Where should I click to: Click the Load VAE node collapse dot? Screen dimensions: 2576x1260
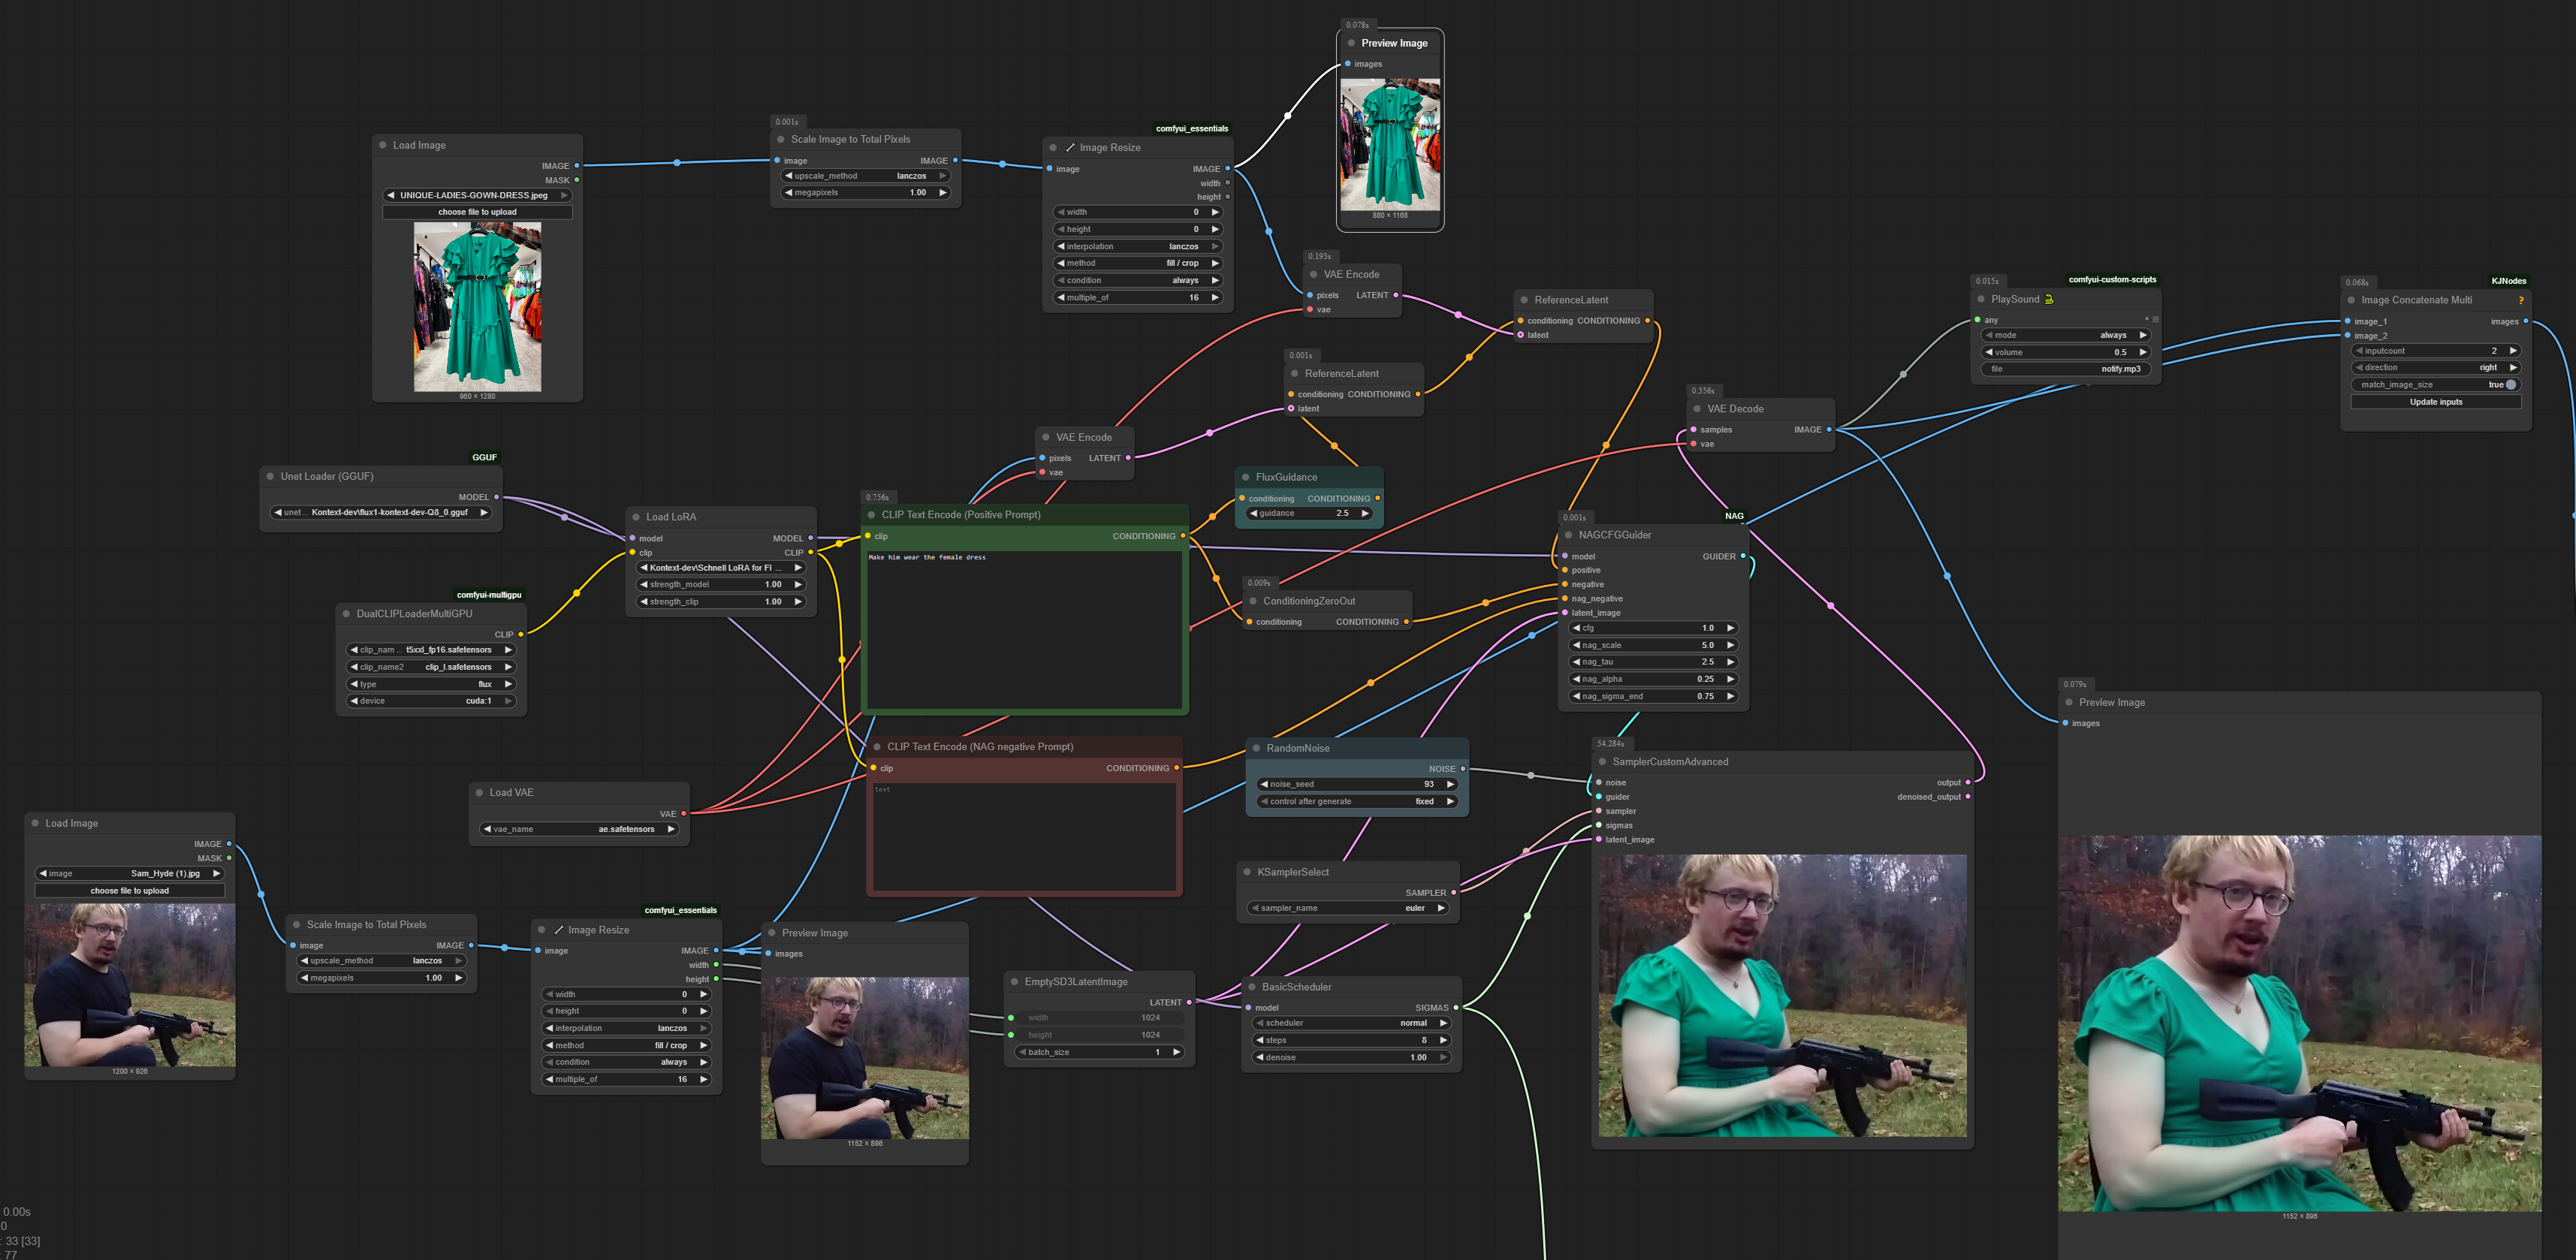pos(479,793)
